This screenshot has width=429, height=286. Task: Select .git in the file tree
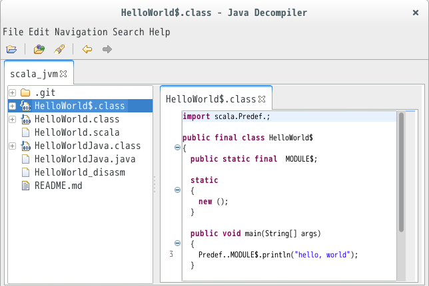click(x=45, y=93)
